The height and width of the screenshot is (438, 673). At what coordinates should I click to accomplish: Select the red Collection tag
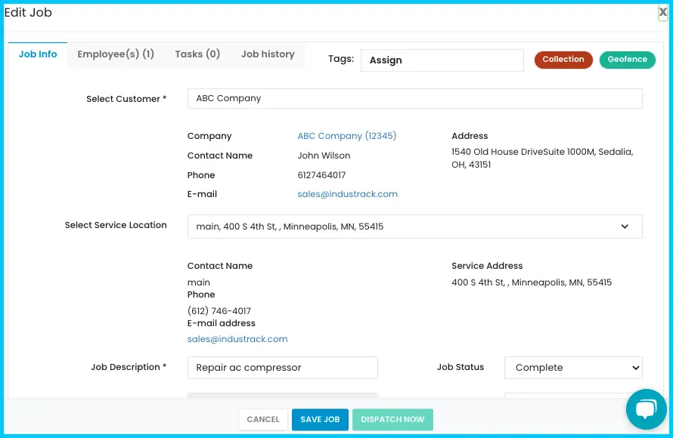point(563,60)
